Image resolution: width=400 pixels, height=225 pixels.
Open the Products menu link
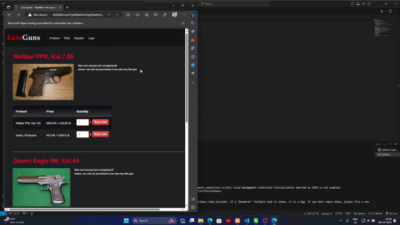(54, 38)
